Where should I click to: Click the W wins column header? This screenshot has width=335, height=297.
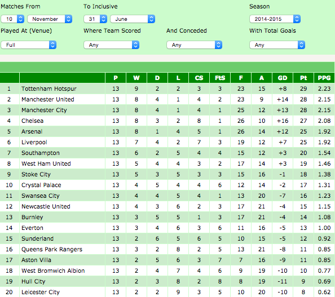(136, 78)
